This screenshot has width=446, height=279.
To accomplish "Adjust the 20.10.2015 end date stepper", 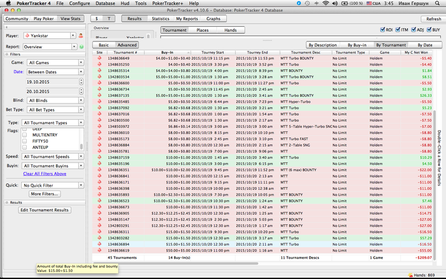I will [82, 91].
